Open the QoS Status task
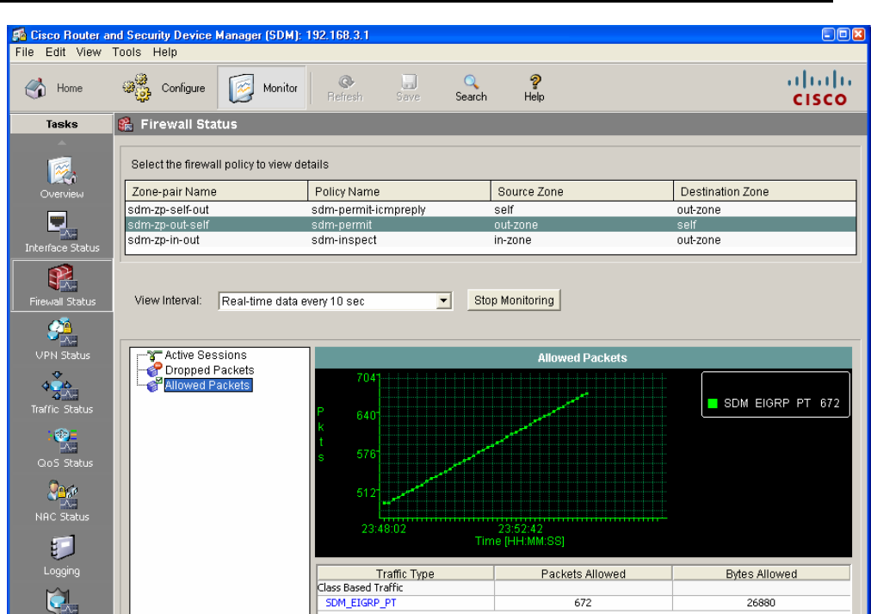This screenshot has width=871, height=614. click(x=64, y=447)
